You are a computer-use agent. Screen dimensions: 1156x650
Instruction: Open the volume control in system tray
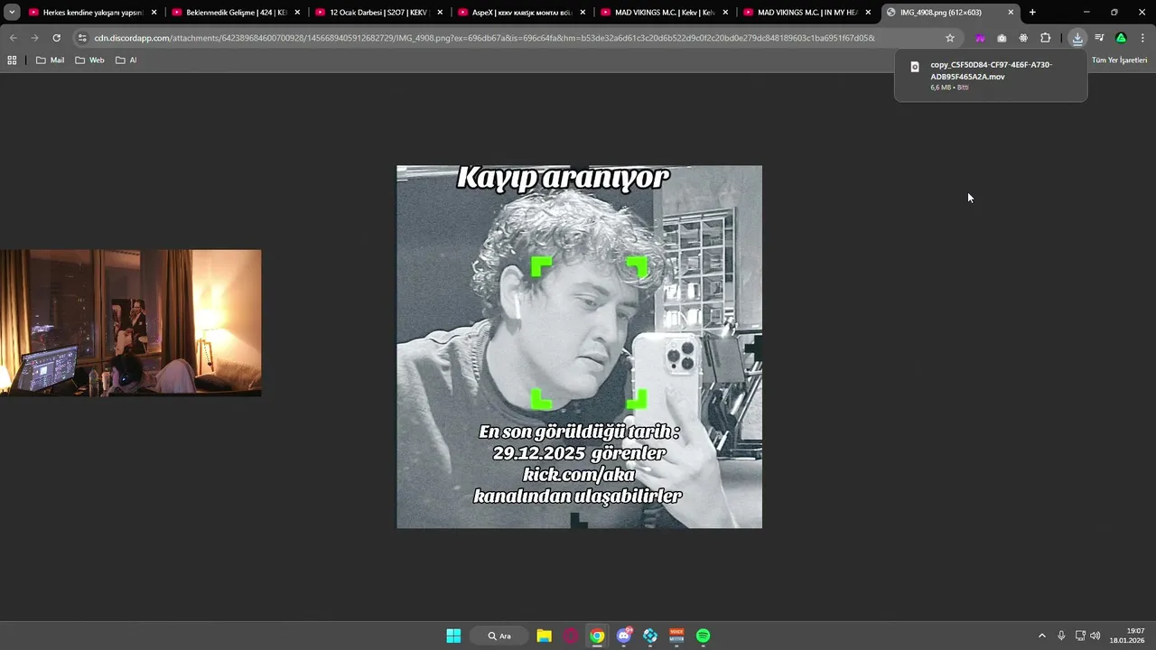[1095, 636]
